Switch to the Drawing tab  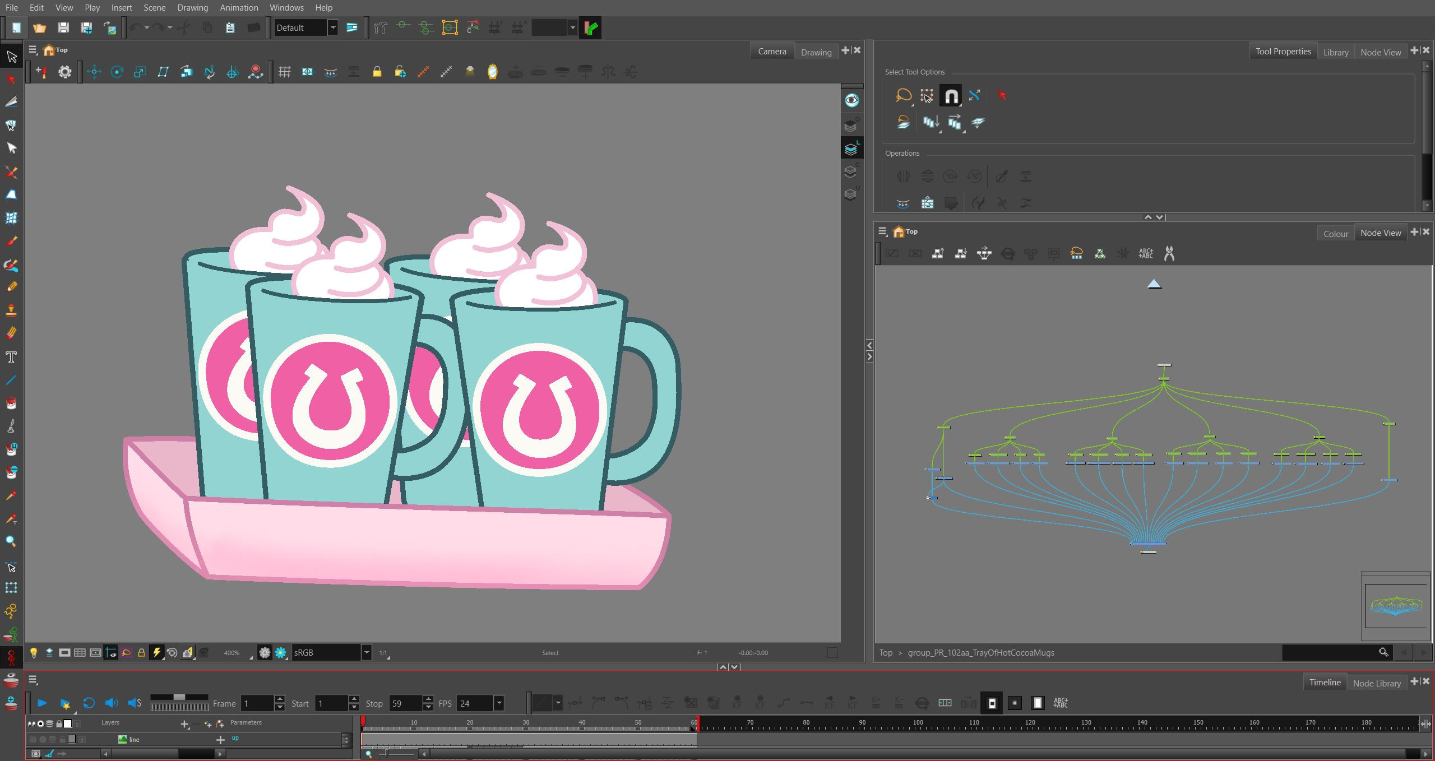(x=816, y=52)
